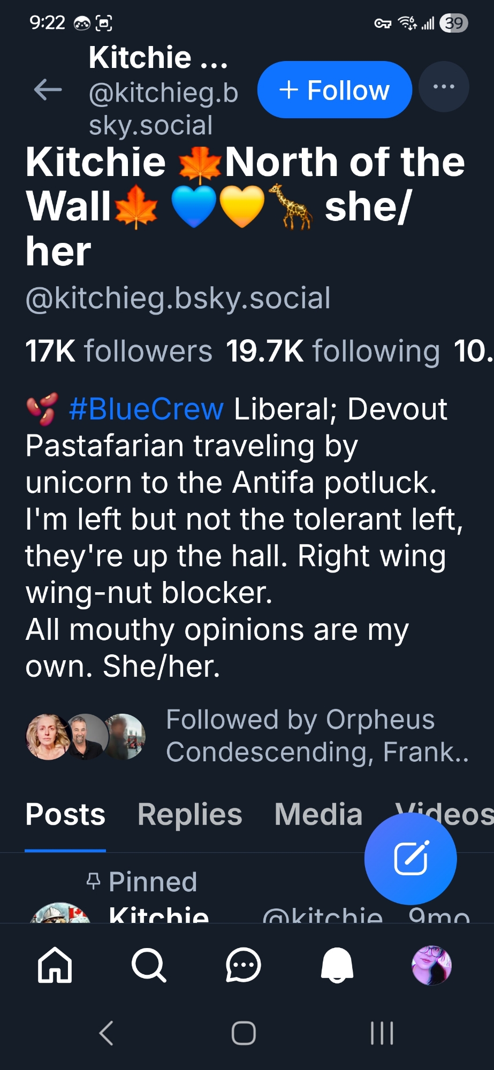The width and height of the screenshot is (494, 1070).
Task: Tap the Android back navigation button
Action: coord(107,1033)
